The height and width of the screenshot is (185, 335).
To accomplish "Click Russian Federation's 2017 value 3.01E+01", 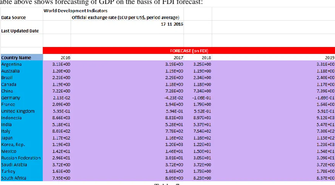I will [x=174, y=158].
